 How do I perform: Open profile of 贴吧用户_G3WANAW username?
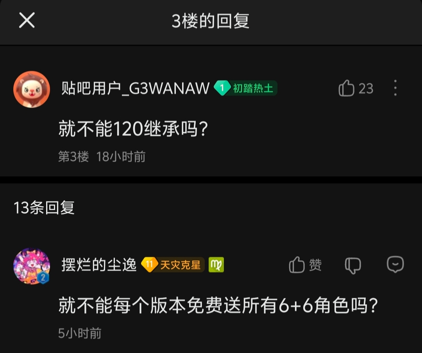click(135, 88)
